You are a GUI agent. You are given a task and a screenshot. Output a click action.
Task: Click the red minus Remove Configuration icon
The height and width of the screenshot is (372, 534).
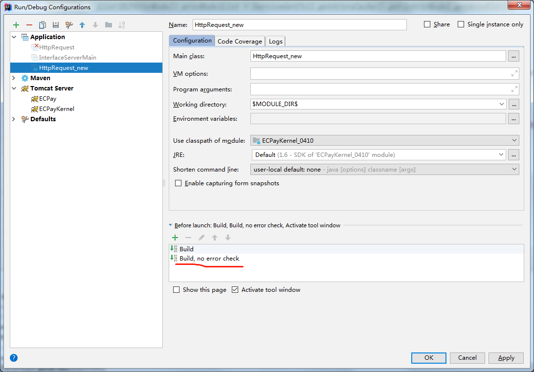tap(29, 25)
